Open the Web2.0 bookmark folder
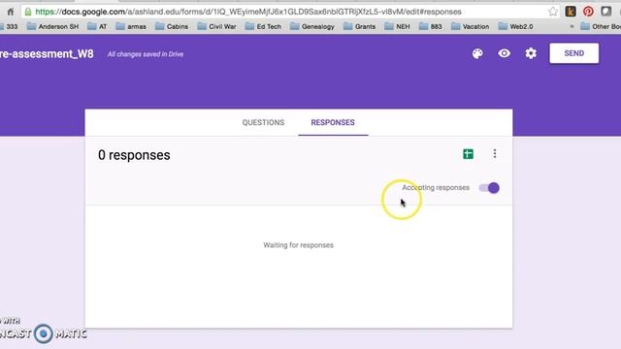Screen dimensions: 621x349 pos(515,26)
